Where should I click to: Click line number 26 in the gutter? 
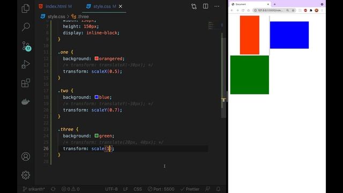[46, 149]
